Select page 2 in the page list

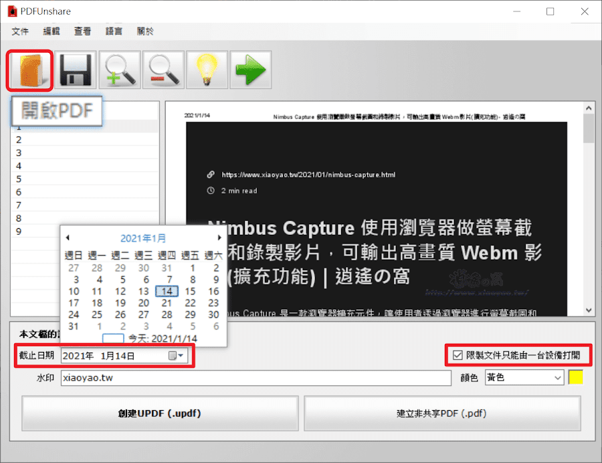(84, 140)
